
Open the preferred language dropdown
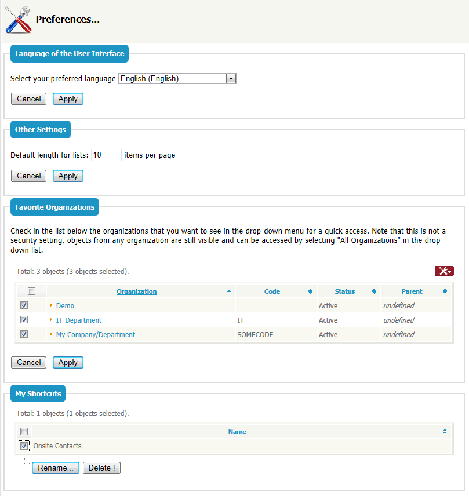[x=231, y=78]
